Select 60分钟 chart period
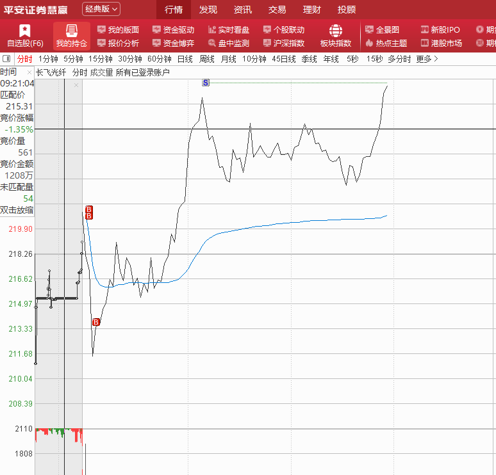This screenshot has width=496, height=475. pos(160,59)
